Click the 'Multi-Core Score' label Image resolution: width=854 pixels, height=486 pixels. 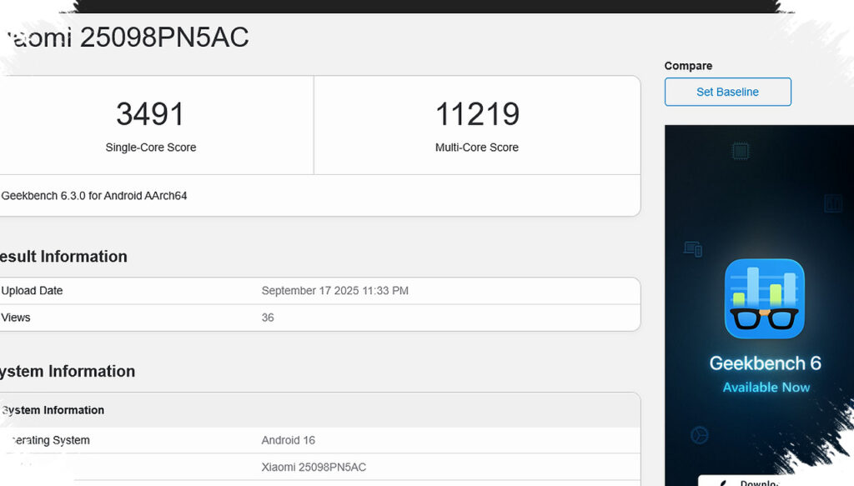click(x=476, y=147)
